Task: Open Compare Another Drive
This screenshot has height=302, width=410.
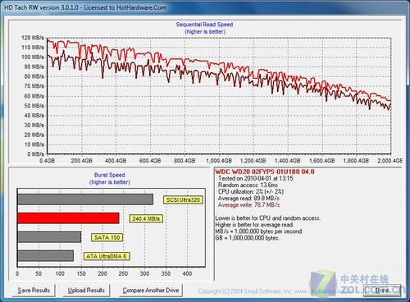Action: tap(151, 291)
